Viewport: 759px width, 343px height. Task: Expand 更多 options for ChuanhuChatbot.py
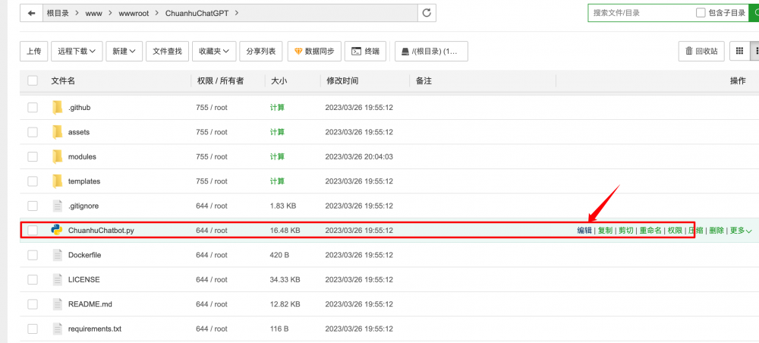[741, 231]
